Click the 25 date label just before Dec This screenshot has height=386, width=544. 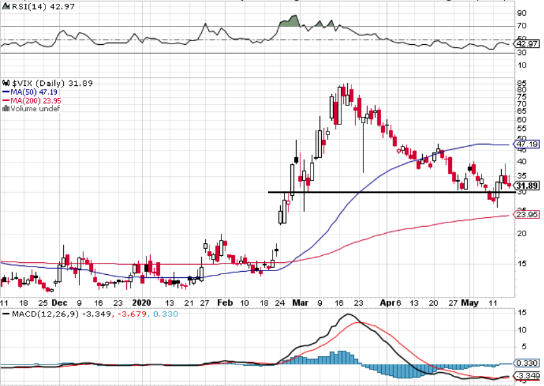44,303
